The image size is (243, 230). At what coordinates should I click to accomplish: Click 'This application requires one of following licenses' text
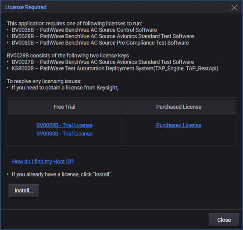75,24
